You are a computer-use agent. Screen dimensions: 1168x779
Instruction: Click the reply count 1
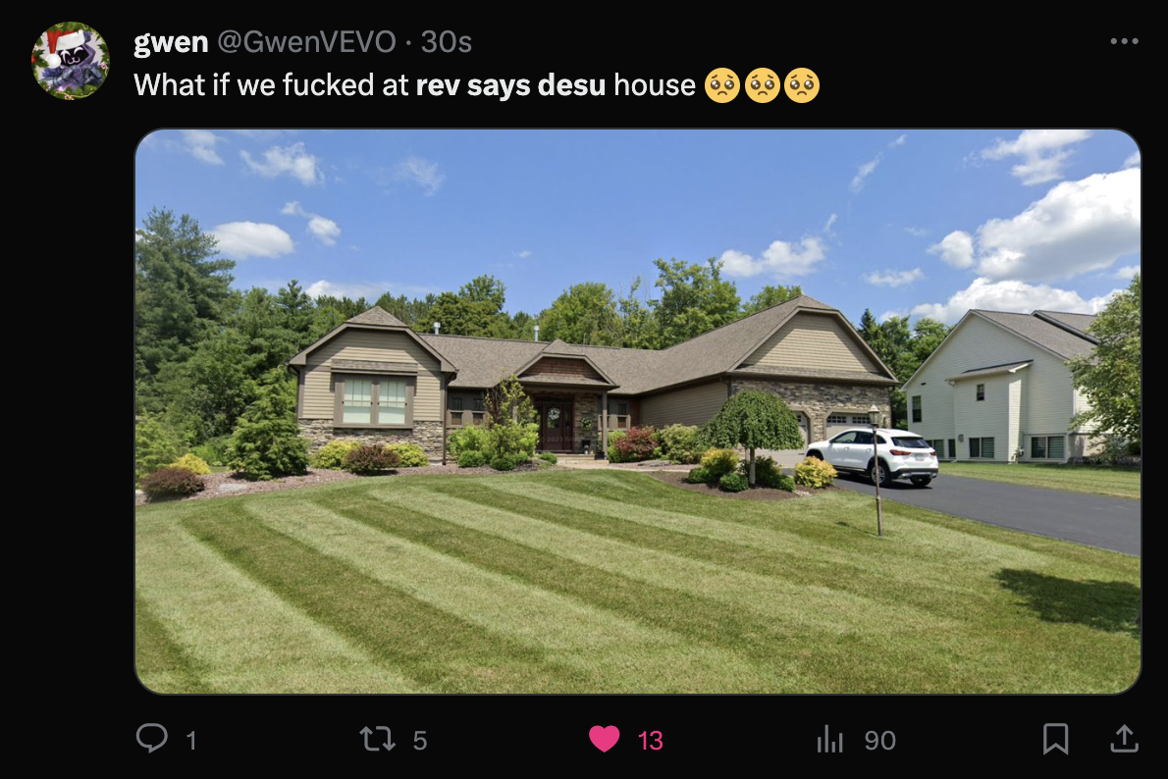[191, 741]
